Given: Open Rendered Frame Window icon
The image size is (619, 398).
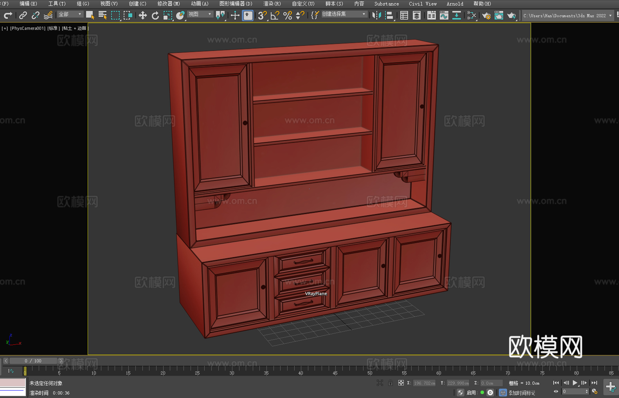Looking at the screenshot, I should (499, 15).
